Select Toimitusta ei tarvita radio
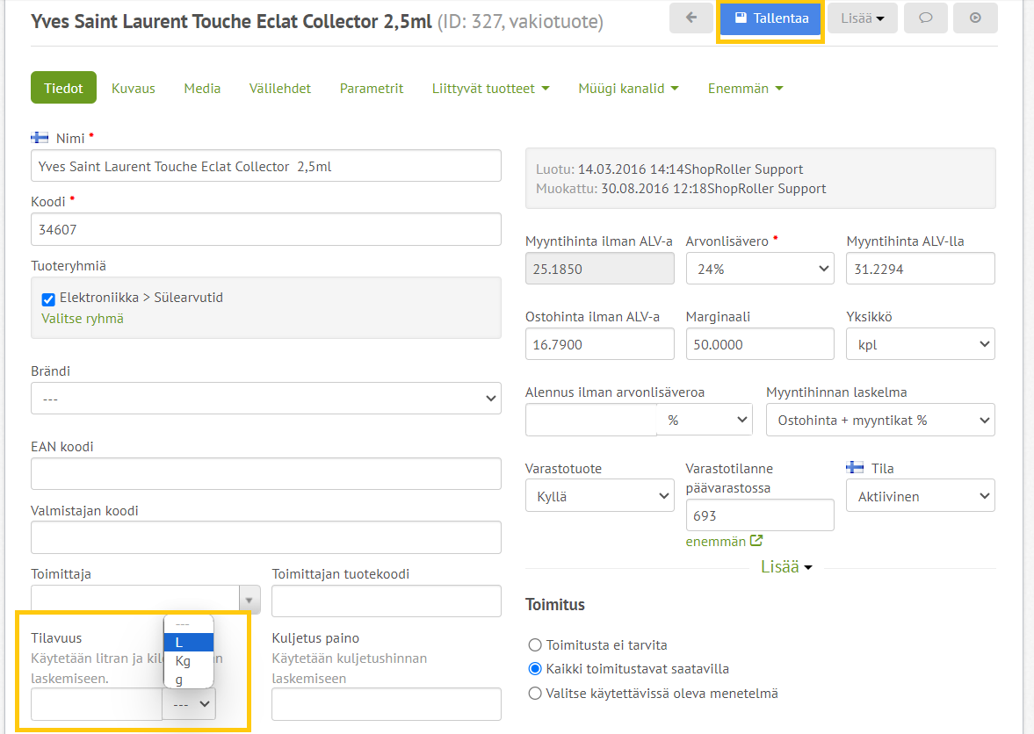The width and height of the screenshot is (1034, 734). point(535,645)
